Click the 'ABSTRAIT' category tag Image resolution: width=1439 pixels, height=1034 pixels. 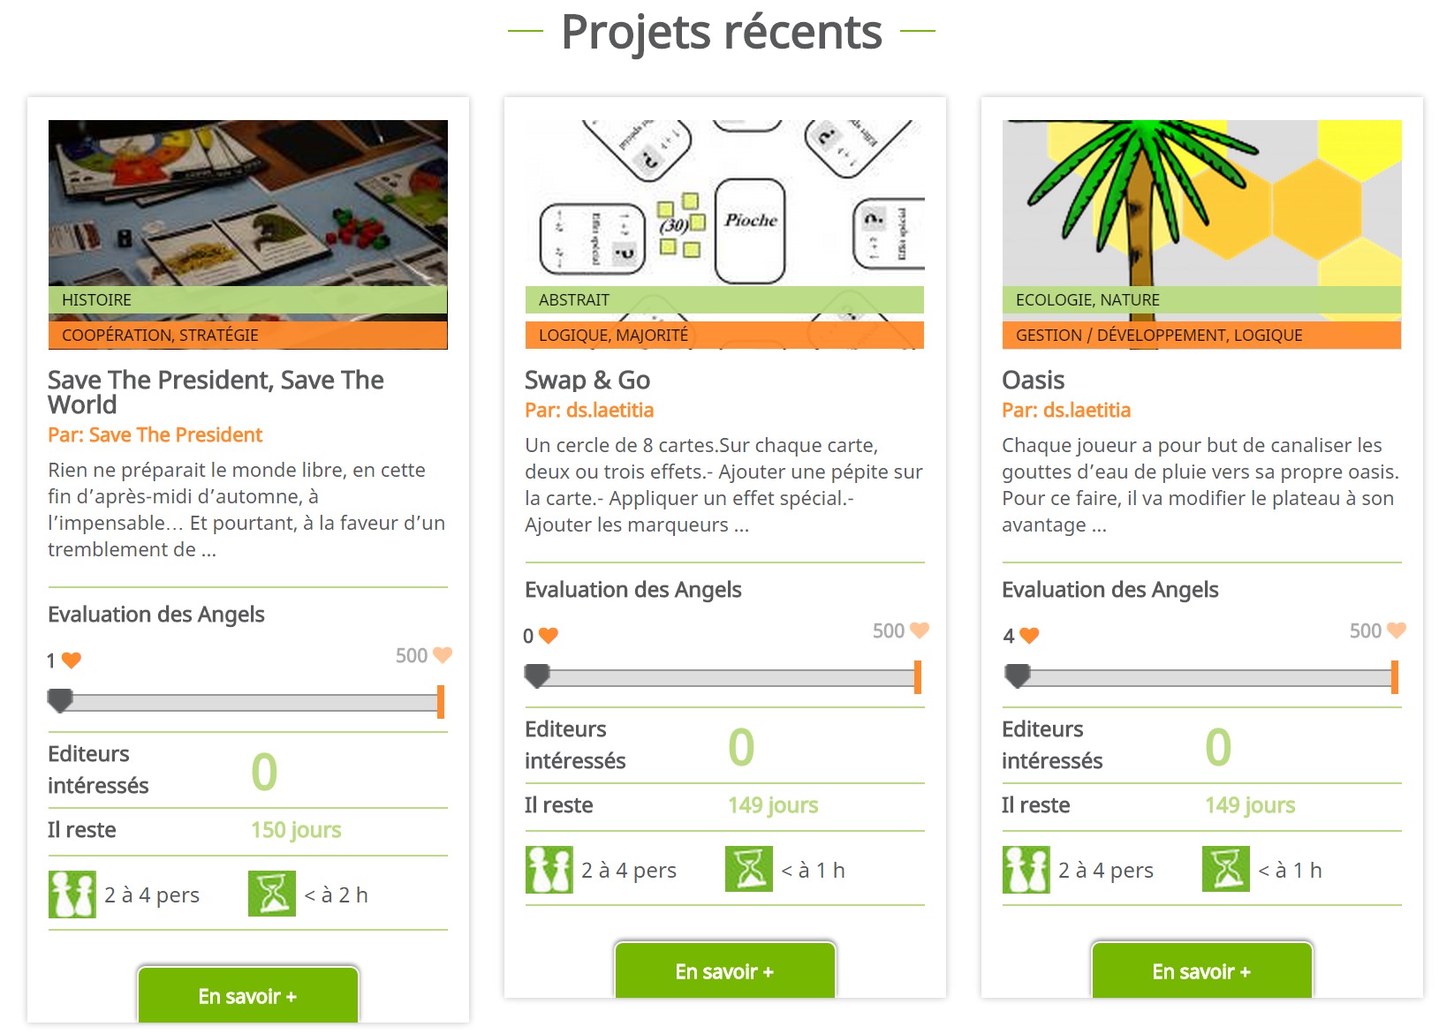click(x=574, y=300)
